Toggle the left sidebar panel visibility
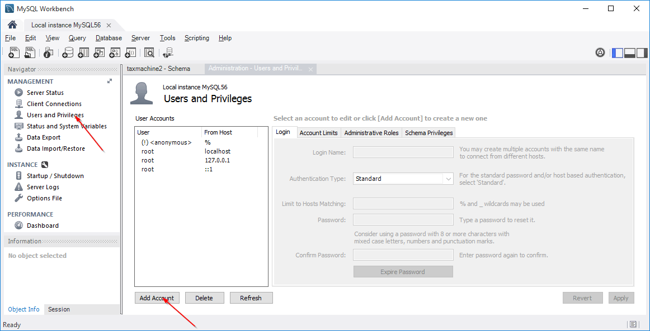Viewport: 650px width, 331px height. click(x=618, y=52)
